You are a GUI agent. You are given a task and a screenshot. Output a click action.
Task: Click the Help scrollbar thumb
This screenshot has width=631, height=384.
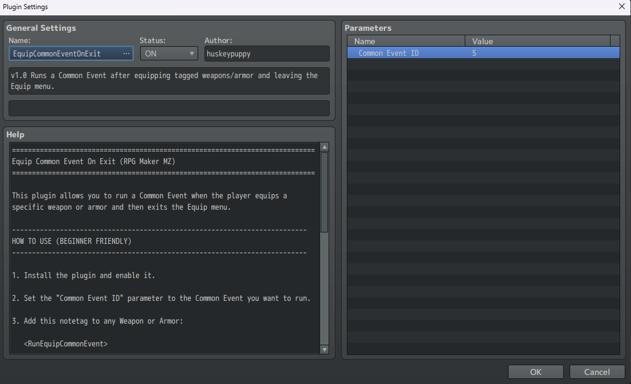[x=325, y=192]
